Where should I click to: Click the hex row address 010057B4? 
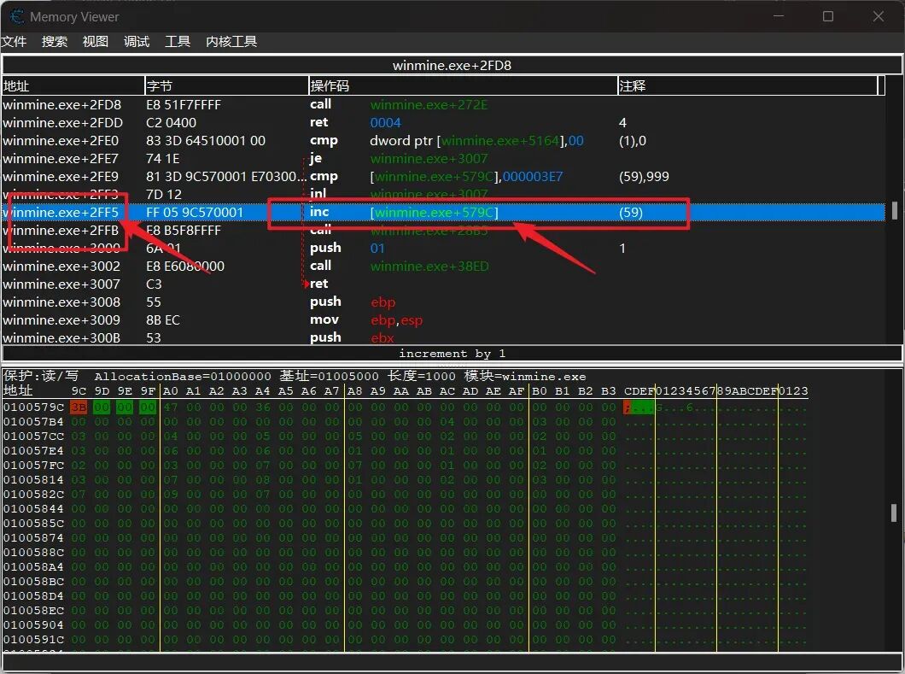pyautogui.click(x=33, y=422)
